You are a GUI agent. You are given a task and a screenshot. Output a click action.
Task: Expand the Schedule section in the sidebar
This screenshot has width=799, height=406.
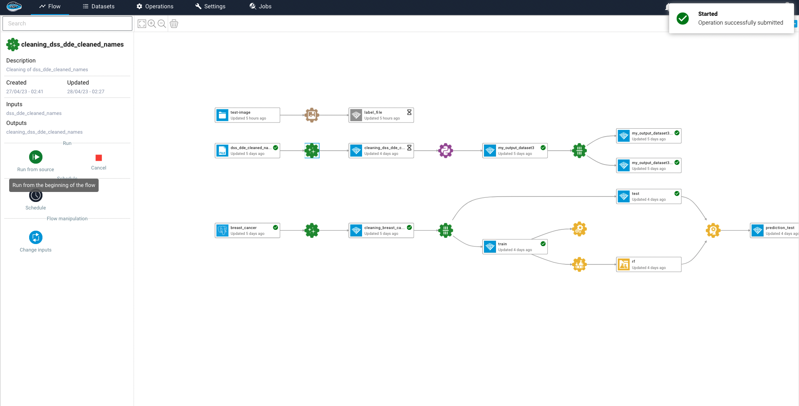click(67, 179)
